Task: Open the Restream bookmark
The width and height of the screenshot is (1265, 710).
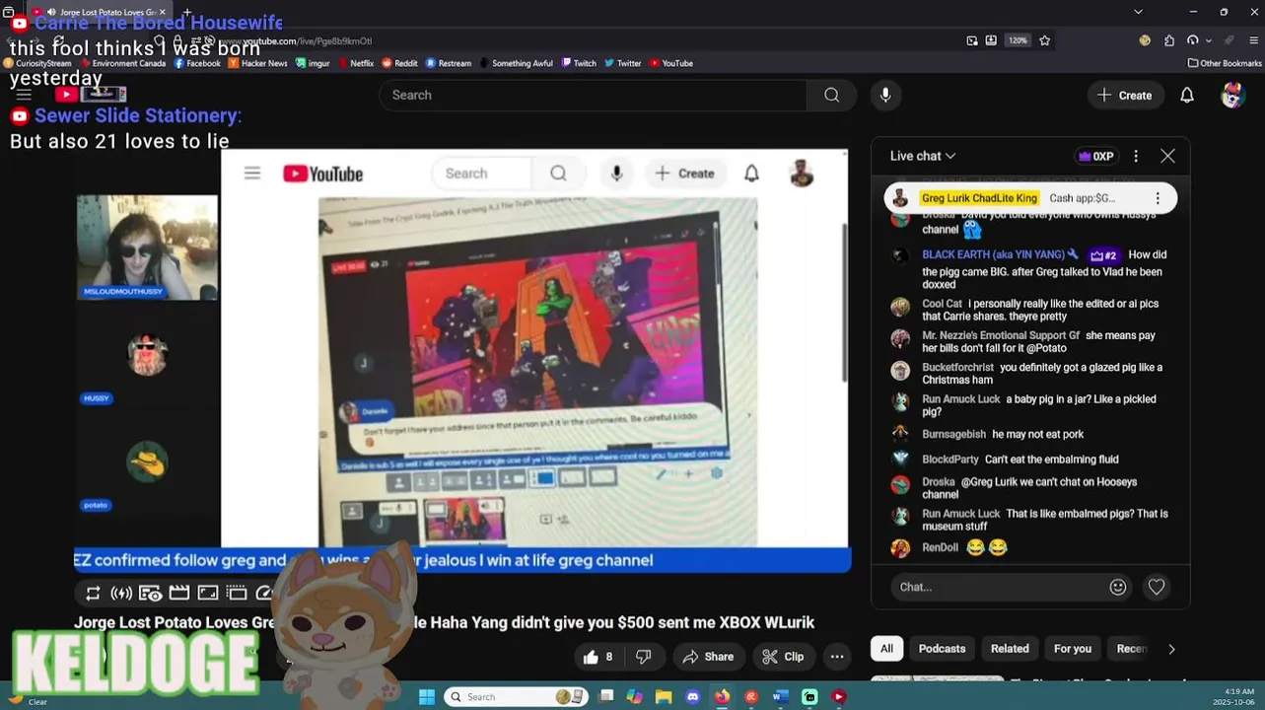Action: [449, 63]
